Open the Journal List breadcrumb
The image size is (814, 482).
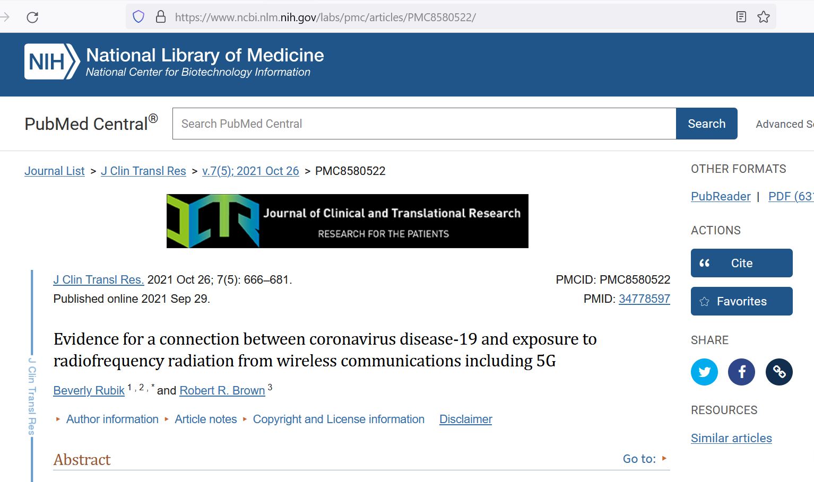[x=55, y=171]
